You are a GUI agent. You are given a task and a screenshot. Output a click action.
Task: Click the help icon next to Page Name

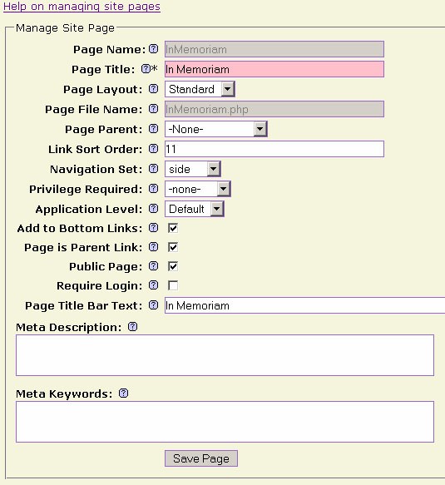point(153,49)
